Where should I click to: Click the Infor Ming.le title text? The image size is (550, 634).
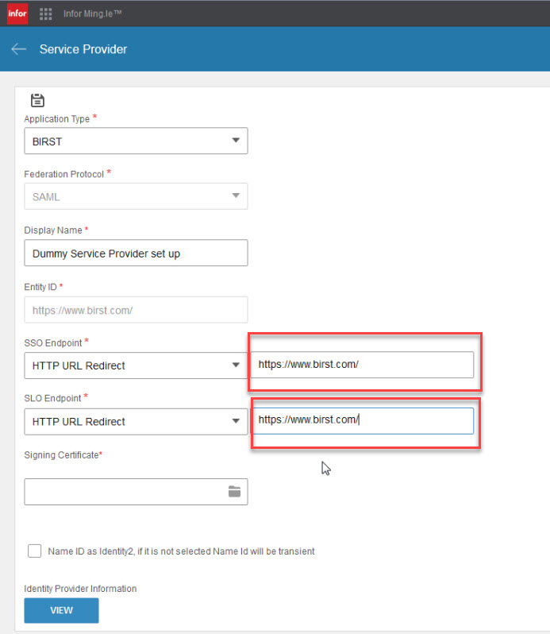coord(93,14)
